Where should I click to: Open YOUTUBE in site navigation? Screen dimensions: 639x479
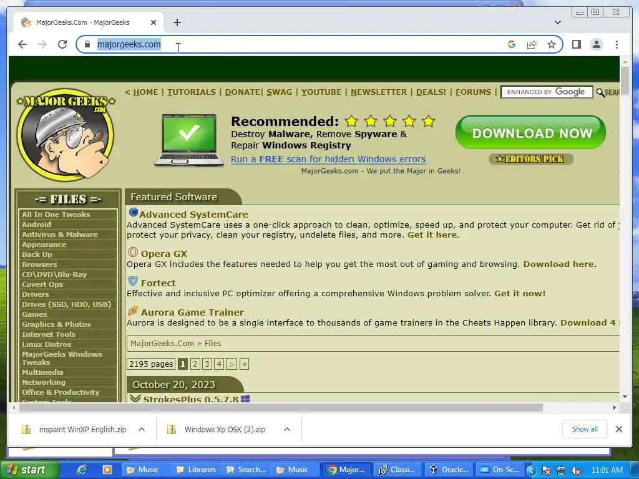(x=321, y=92)
